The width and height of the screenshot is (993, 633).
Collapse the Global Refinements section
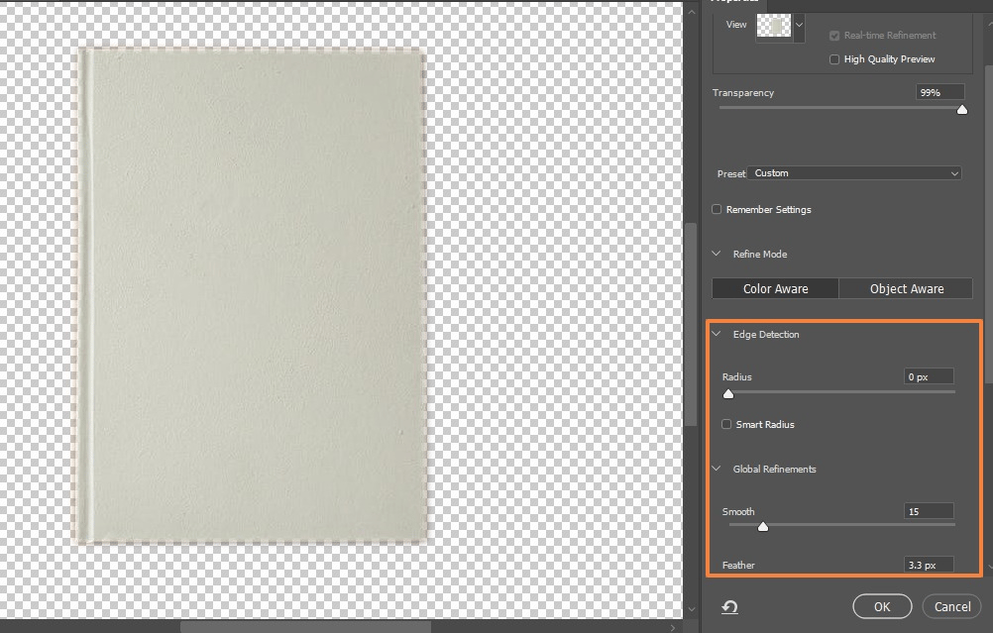point(717,470)
